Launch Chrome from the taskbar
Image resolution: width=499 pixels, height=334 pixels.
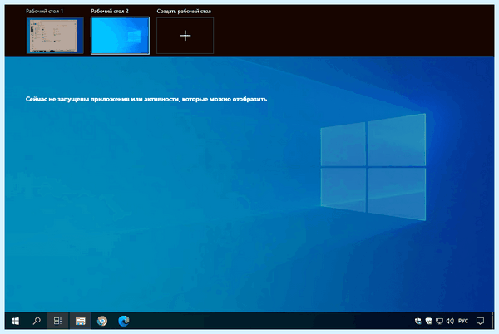tap(102, 321)
